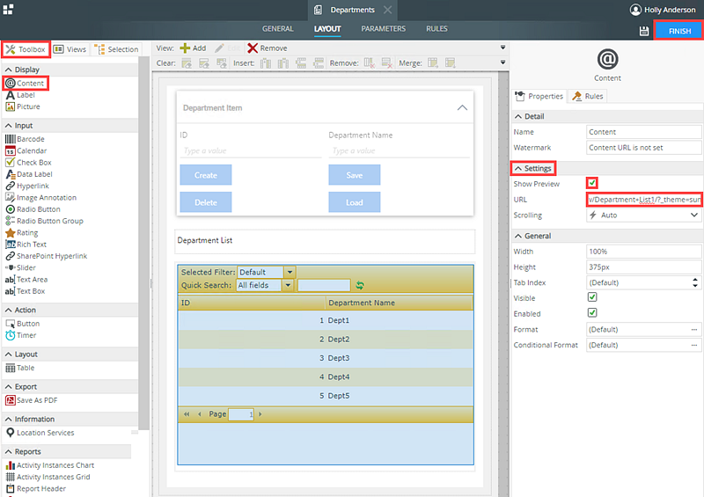Viewport: 704px width, 497px height.
Task: Click the FINISH button
Action: (x=678, y=31)
